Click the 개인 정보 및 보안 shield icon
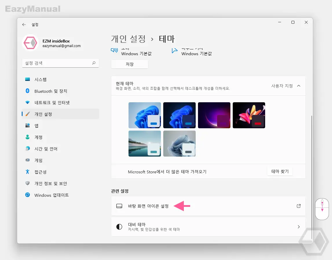This screenshot has width=332, height=260. 27,183
